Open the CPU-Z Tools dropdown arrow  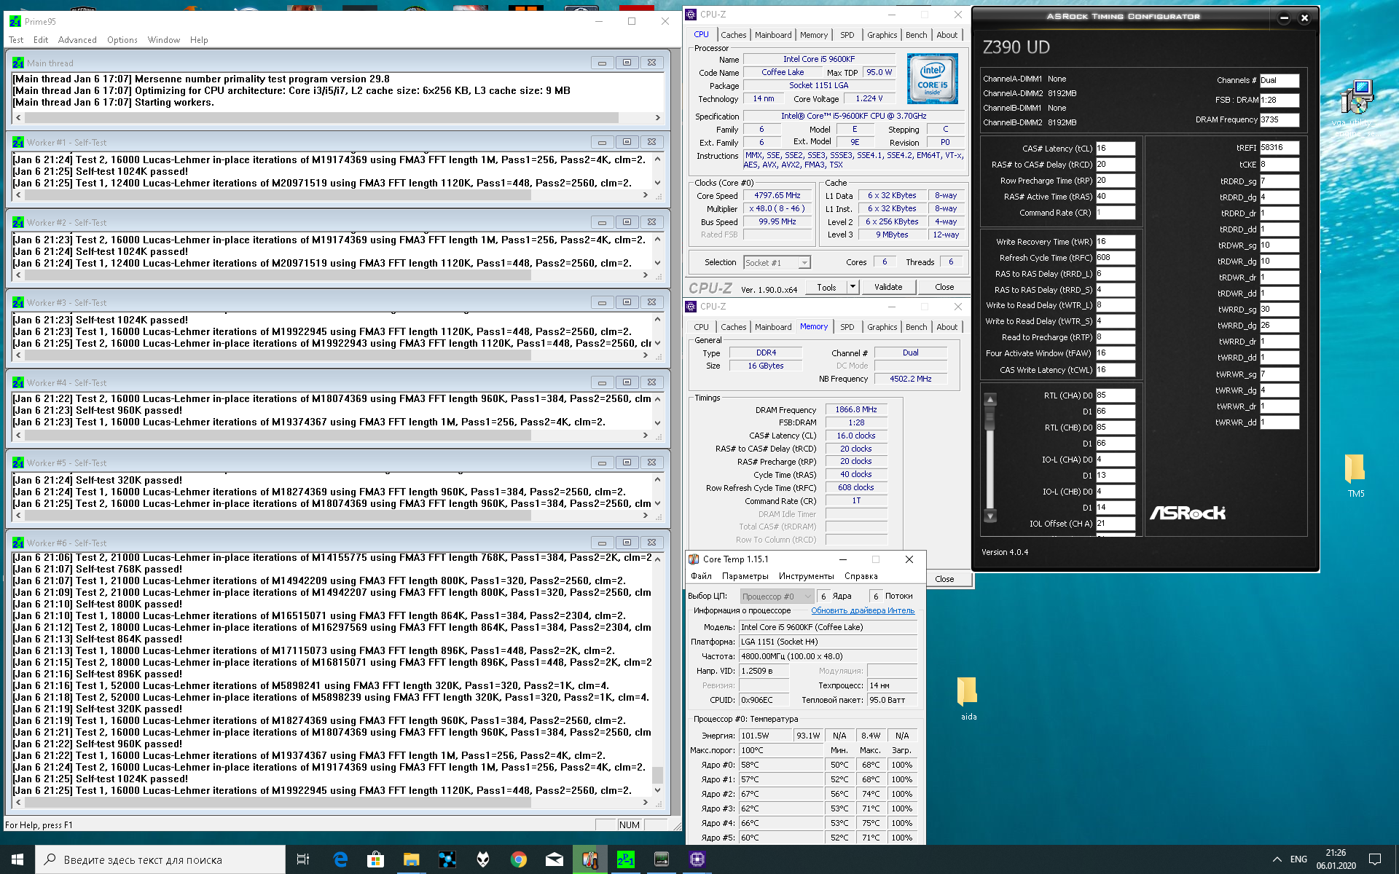pos(853,287)
